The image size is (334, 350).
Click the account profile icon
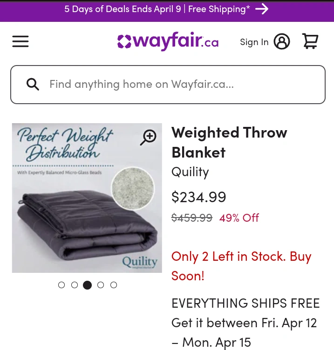282,41
